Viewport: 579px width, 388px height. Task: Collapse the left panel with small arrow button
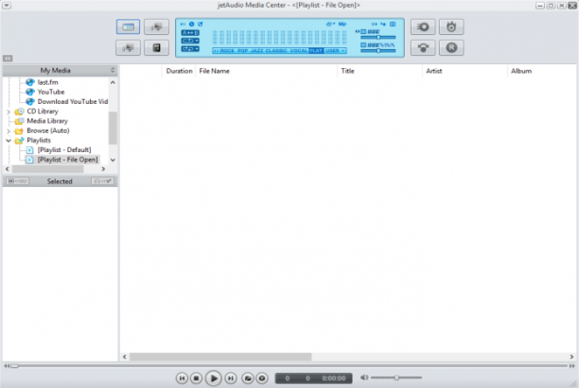[x=8, y=59]
